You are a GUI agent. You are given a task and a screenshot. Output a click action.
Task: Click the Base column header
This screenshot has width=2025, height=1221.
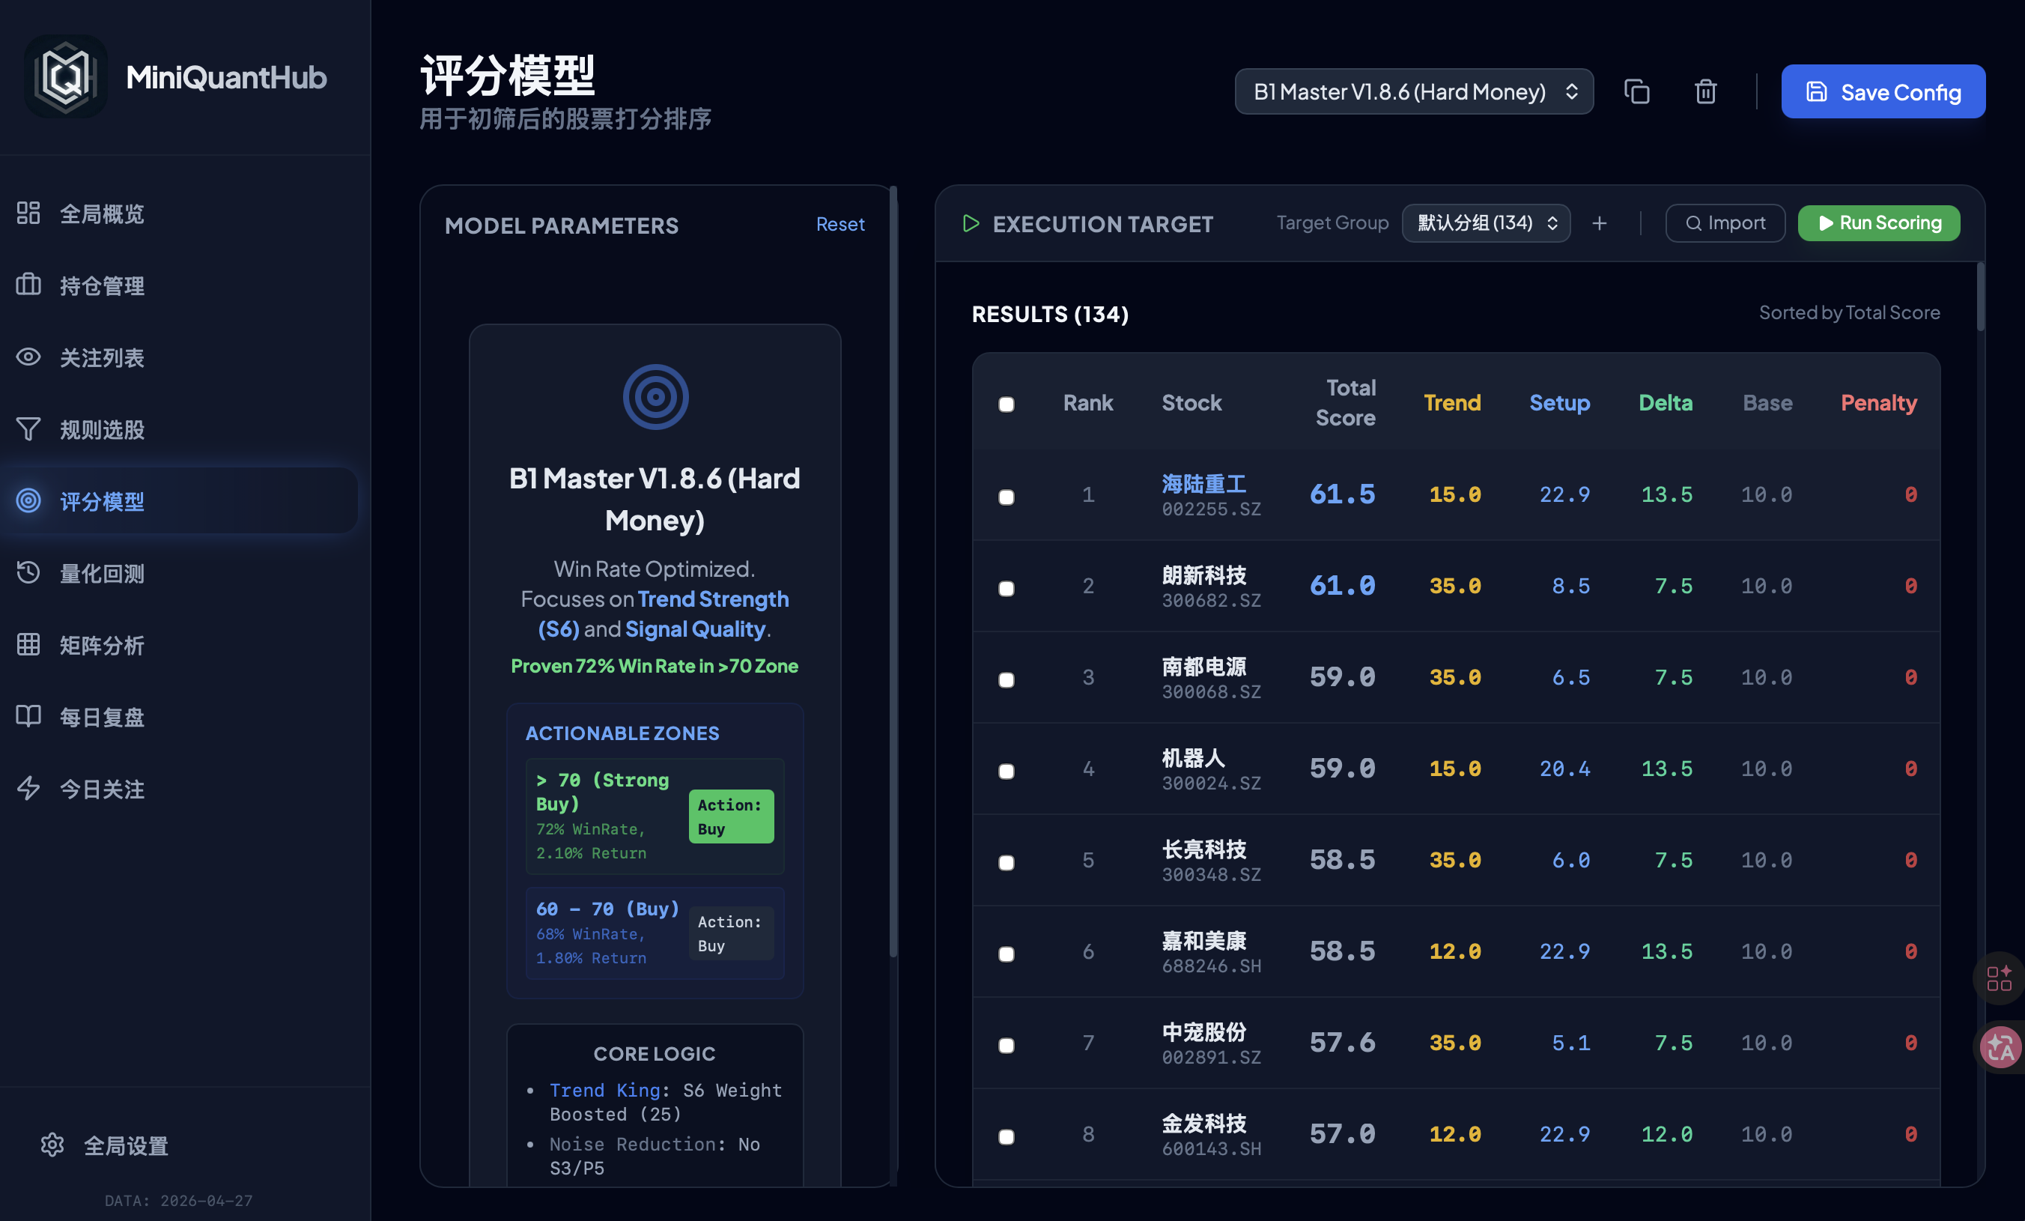(x=1767, y=403)
